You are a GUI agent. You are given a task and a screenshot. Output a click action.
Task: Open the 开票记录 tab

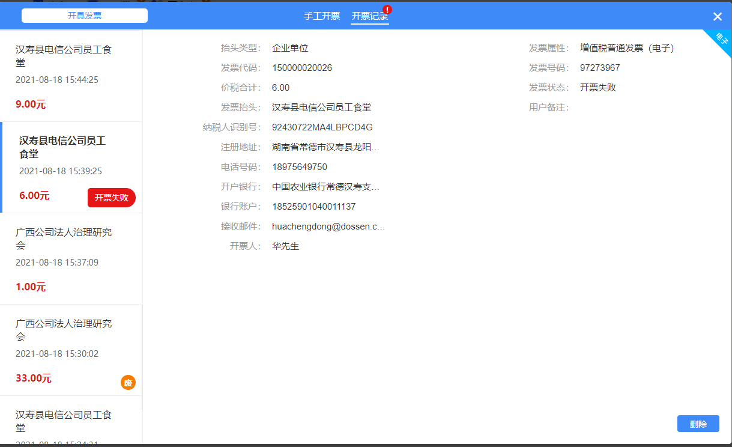click(370, 16)
